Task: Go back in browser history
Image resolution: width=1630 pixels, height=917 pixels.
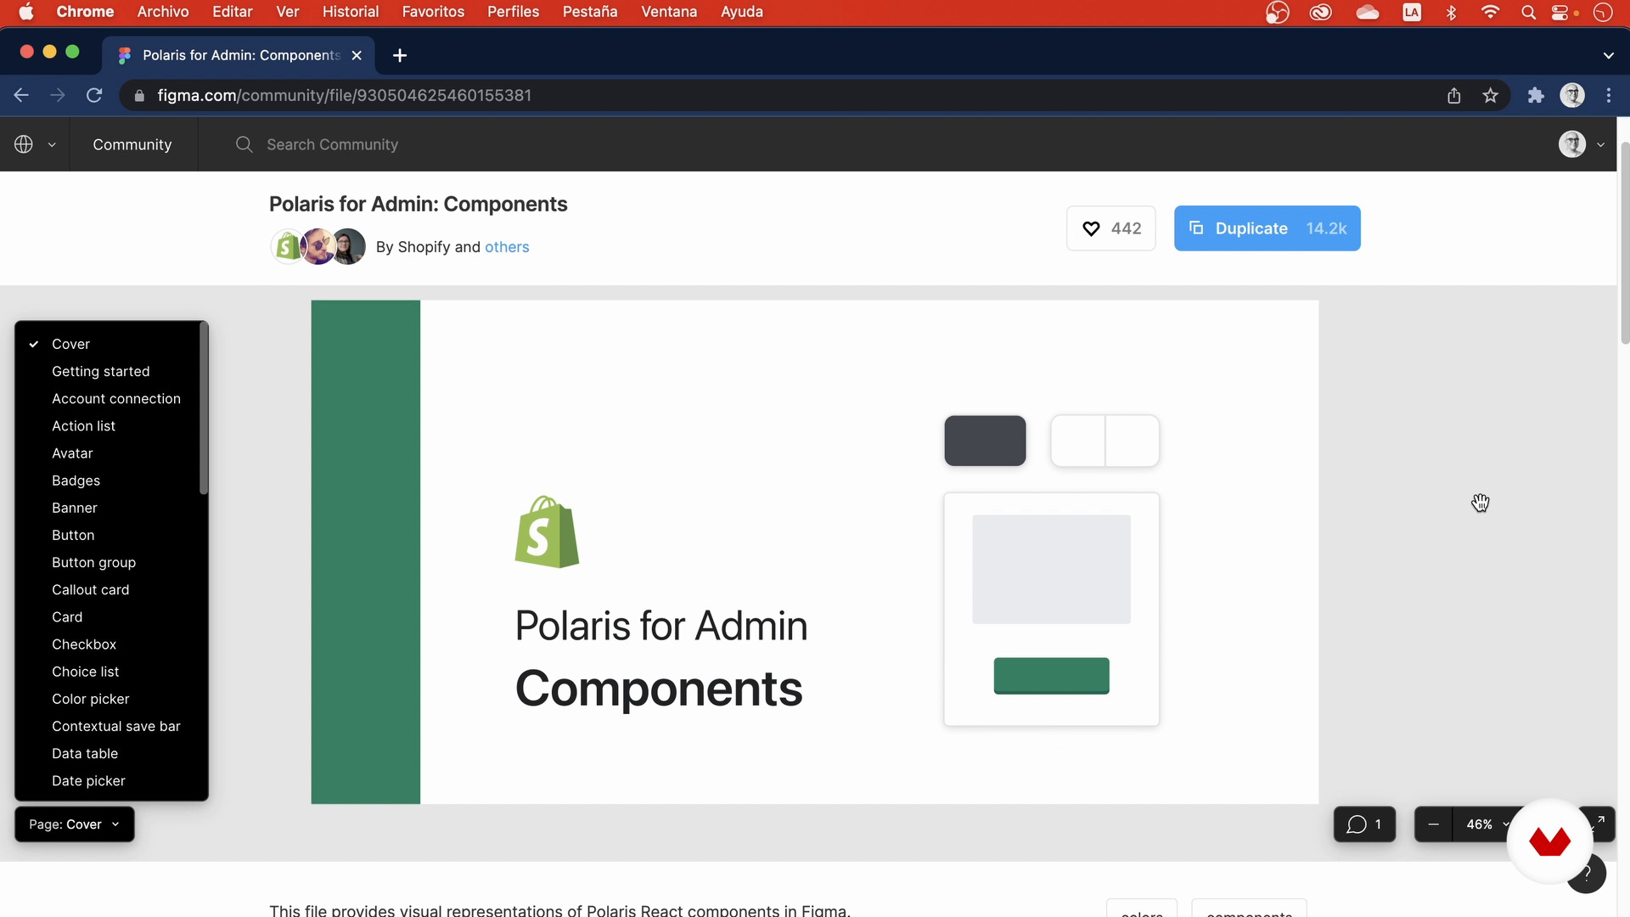Action: point(21,95)
